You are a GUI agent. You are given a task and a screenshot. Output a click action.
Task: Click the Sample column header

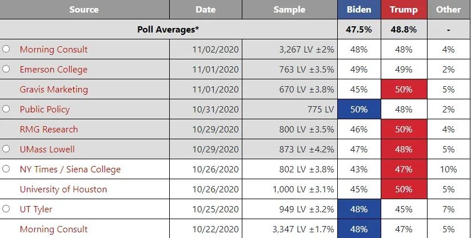[x=290, y=10]
